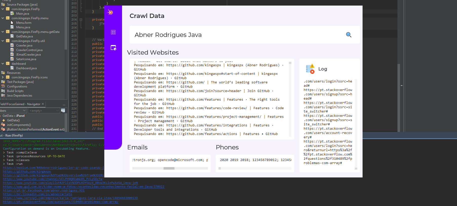
Task: Click the magnifier search icon
Action: coord(349,35)
